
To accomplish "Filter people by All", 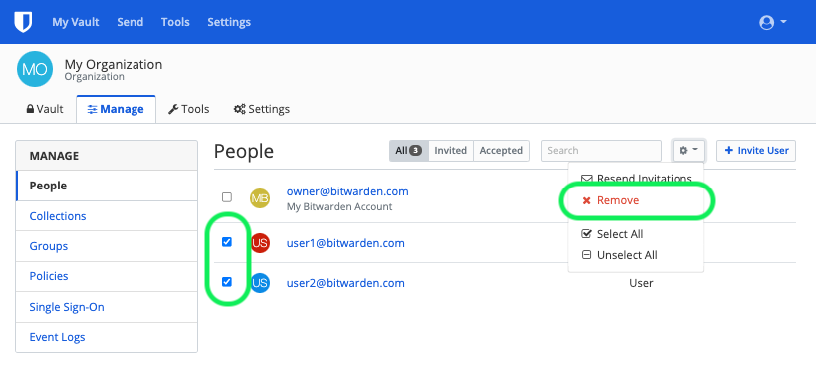I will tap(408, 151).
